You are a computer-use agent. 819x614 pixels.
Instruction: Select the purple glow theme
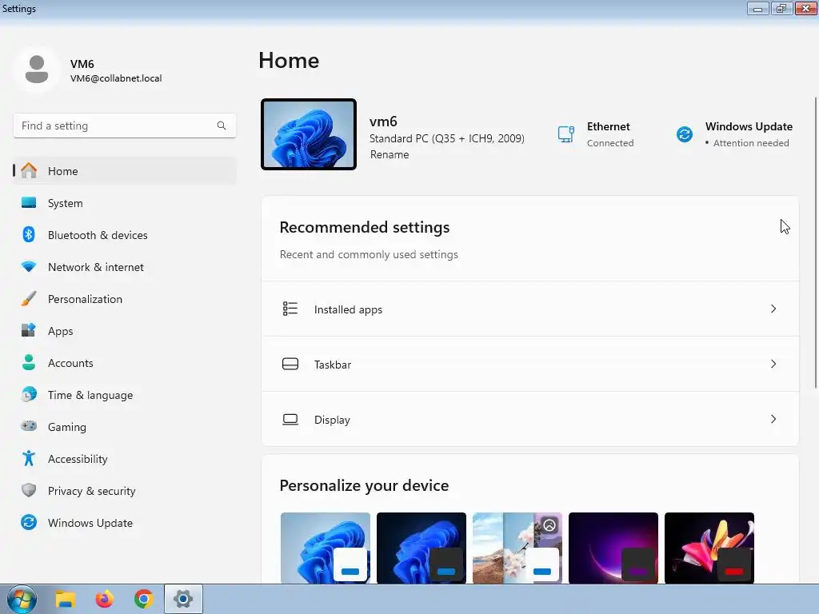[613, 548]
